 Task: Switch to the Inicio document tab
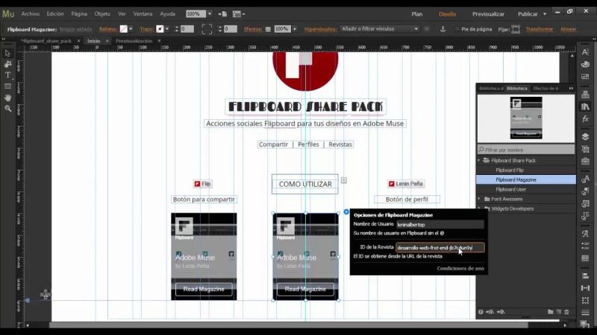click(x=94, y=41)
